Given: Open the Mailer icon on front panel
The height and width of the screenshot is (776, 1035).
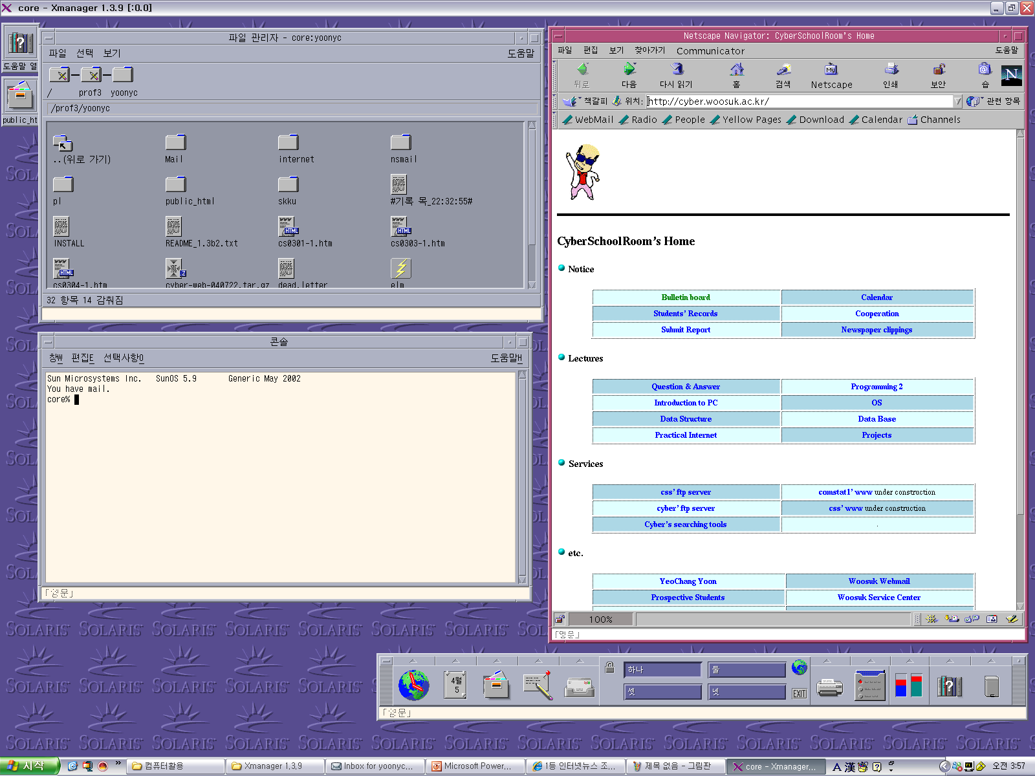Looking at the screenshot, I should click(x=580, y=687).
